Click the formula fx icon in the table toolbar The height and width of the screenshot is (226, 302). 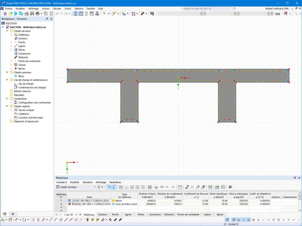tap(192, 187)
